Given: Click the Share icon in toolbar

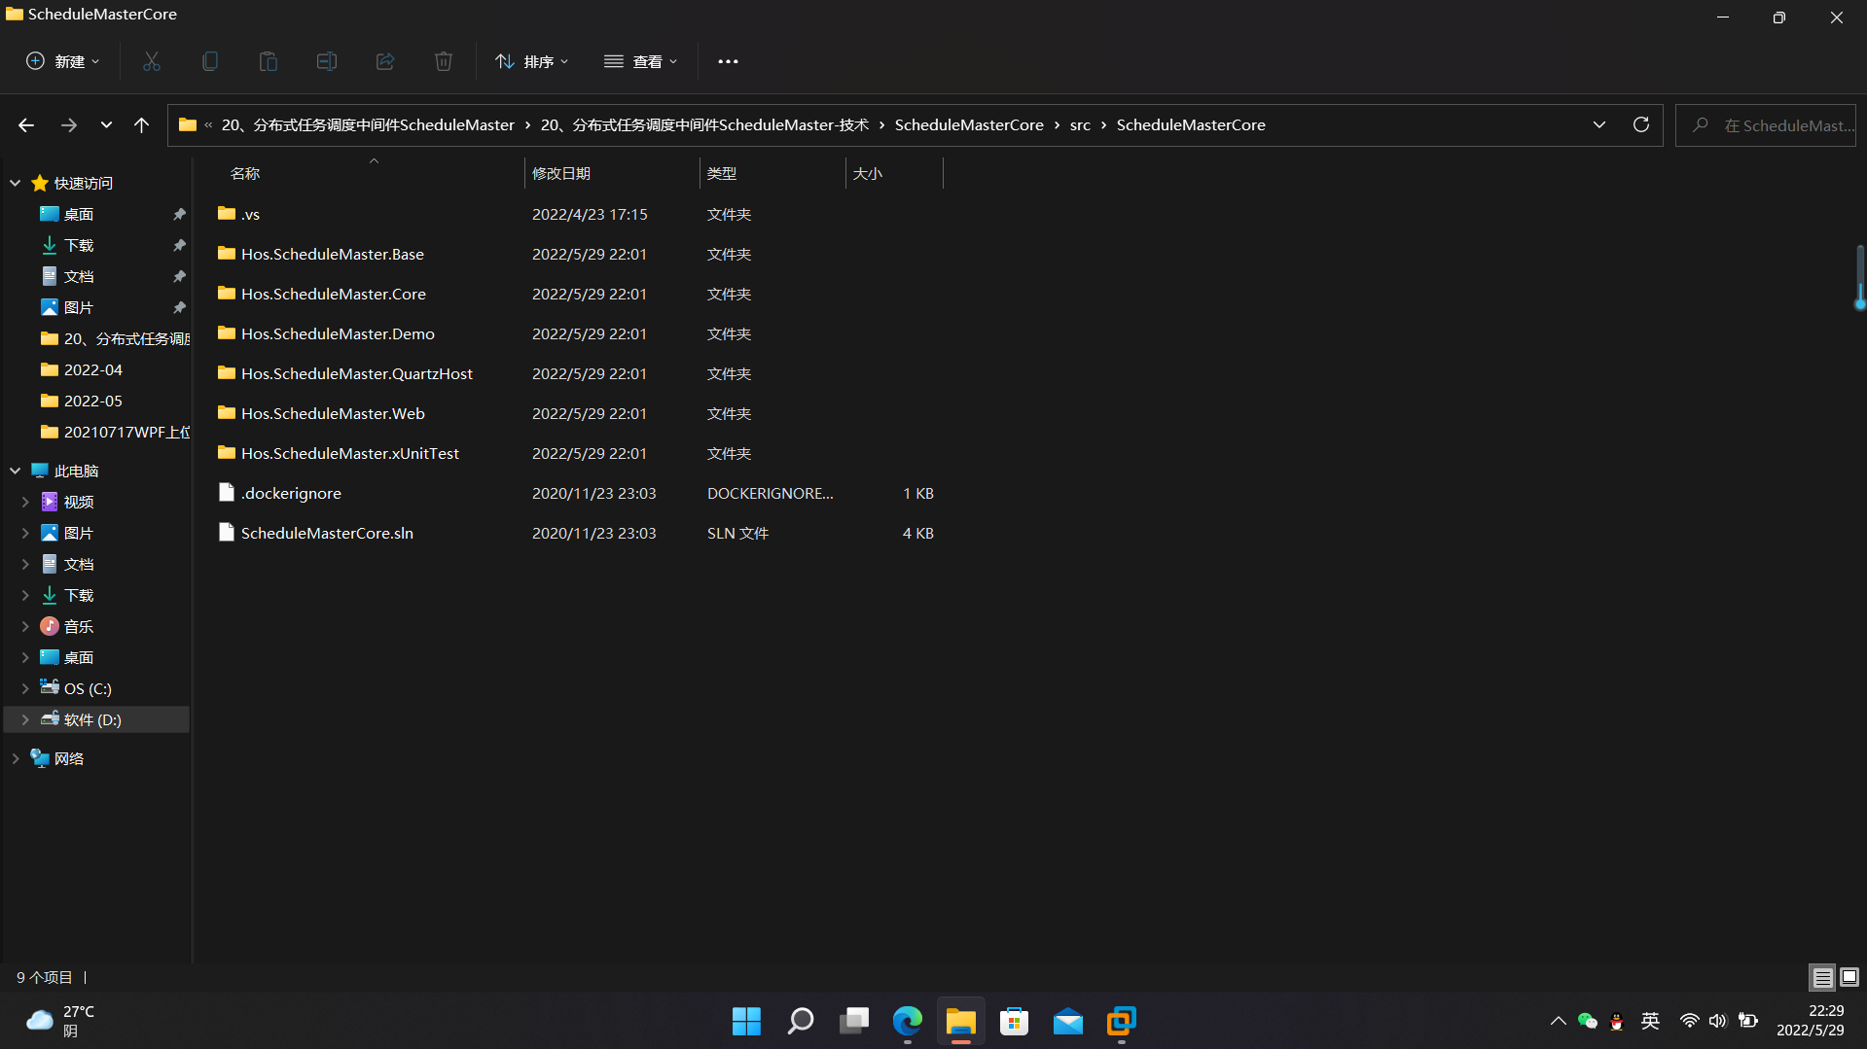Looking at the screenshot, I should tap(385, 61).
